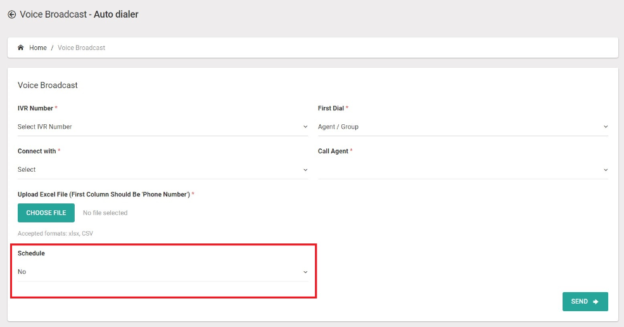Click the chevron of Call Agent field
Image resolution: width=624 pixels, height=327 pixels.
[x=606, y=170]
